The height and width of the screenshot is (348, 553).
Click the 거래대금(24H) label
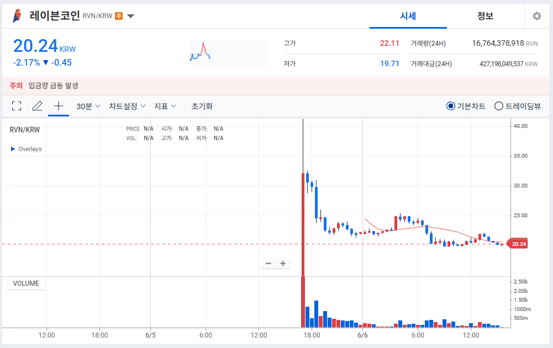pyautogui.click(x=431, y=64)
